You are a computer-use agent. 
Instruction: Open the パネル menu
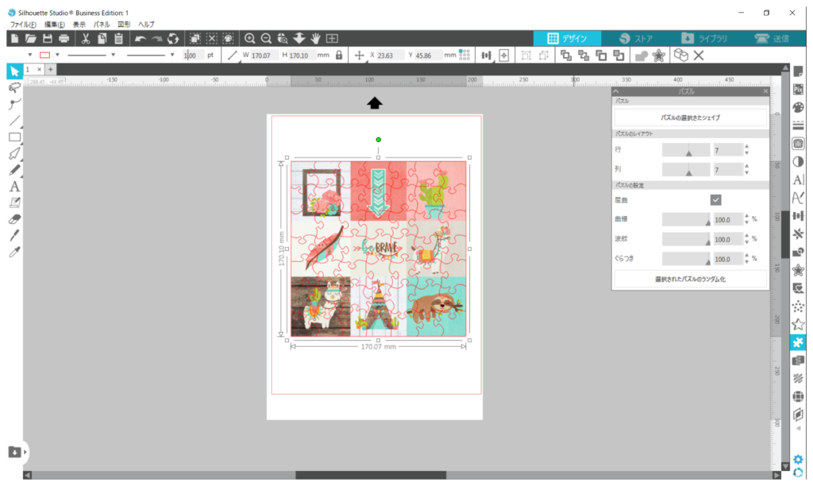point(102,25)
